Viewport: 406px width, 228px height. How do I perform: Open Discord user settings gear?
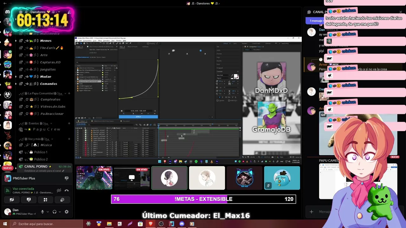pos(67,212)
